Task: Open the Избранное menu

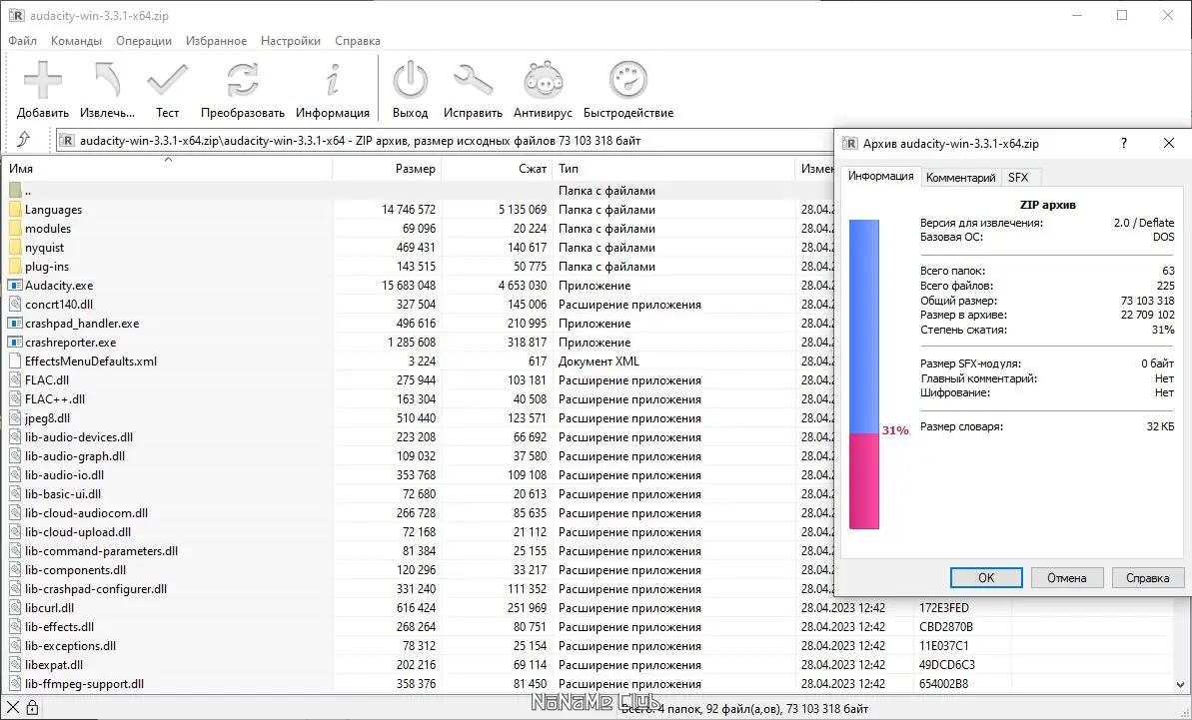Action: coord(216,41)
